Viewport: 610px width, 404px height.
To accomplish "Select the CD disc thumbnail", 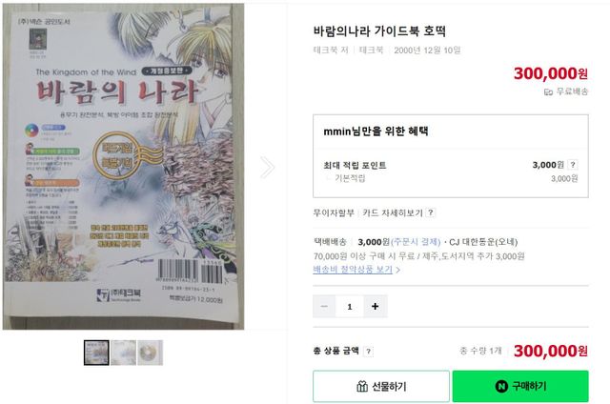I will click(x=151, y=353).
